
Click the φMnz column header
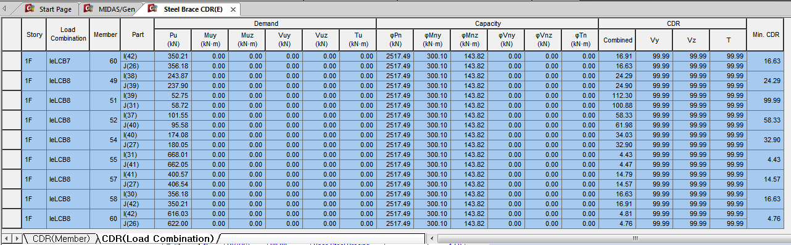(469, 39)
